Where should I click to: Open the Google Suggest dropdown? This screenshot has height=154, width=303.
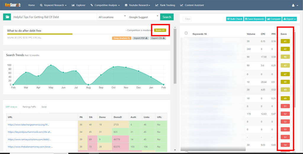click(144, 17)
